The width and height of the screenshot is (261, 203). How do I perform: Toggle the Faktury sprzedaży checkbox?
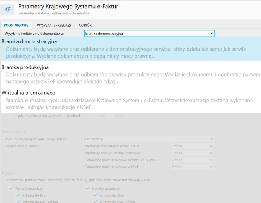click(x=11, y=188)
